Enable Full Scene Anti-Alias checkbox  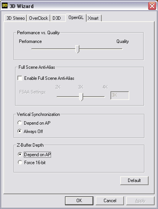[20, 78]
